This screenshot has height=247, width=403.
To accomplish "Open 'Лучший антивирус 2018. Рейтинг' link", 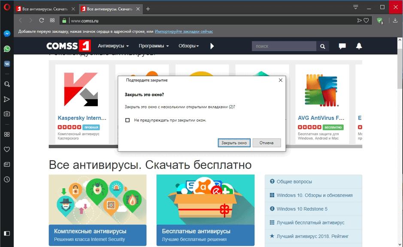I will (312, 236).
